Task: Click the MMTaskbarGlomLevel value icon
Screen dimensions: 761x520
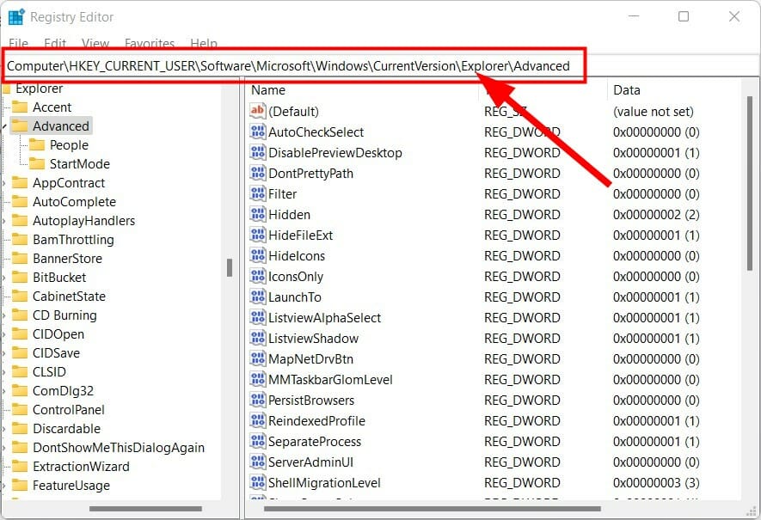Action: 258,379
